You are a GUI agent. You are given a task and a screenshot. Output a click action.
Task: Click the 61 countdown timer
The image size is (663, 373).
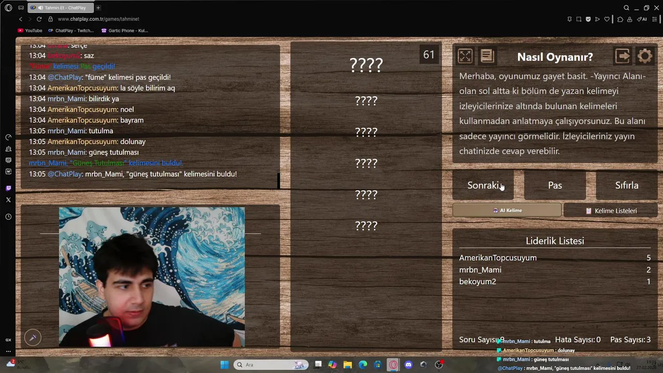(x=429, y=55)
